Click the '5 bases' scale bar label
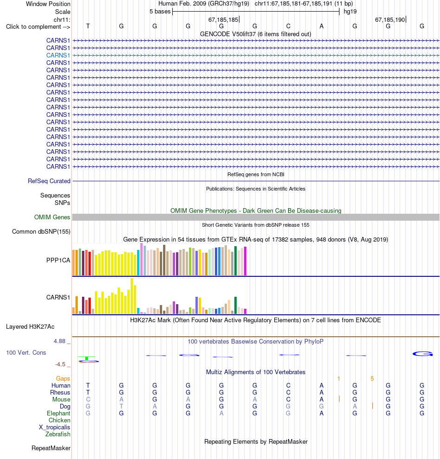Screen dimensions: 440x459 pyautogui.click(x=160, y=12)
